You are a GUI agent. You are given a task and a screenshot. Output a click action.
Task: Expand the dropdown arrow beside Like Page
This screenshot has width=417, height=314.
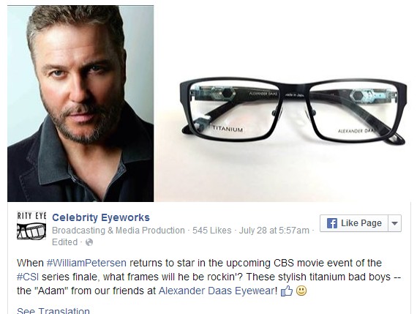coord(394,223)
